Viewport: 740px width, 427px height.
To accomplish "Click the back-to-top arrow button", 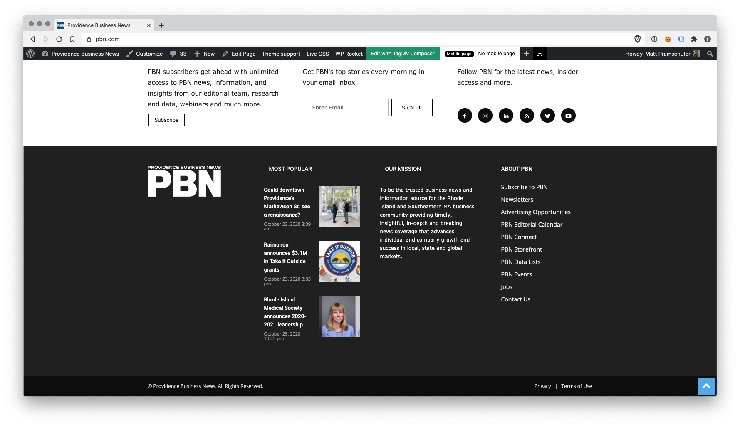I will (706, 386).
